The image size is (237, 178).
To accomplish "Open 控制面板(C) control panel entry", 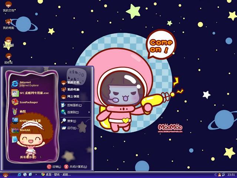I will (x=71, y=105).
